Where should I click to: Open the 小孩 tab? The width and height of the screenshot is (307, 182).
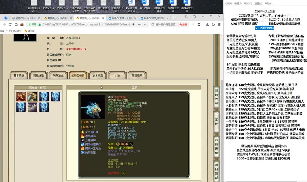(x=117, y=75)
